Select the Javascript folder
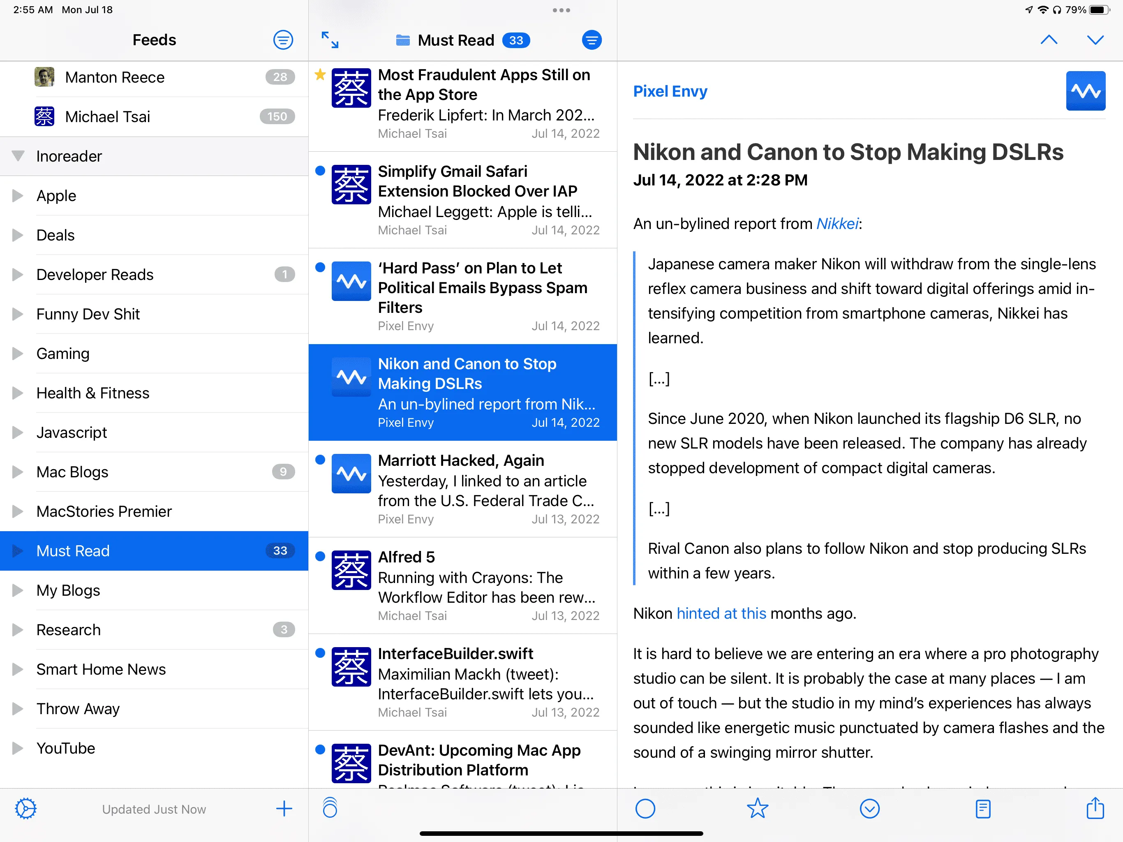 tap(154, 432)
